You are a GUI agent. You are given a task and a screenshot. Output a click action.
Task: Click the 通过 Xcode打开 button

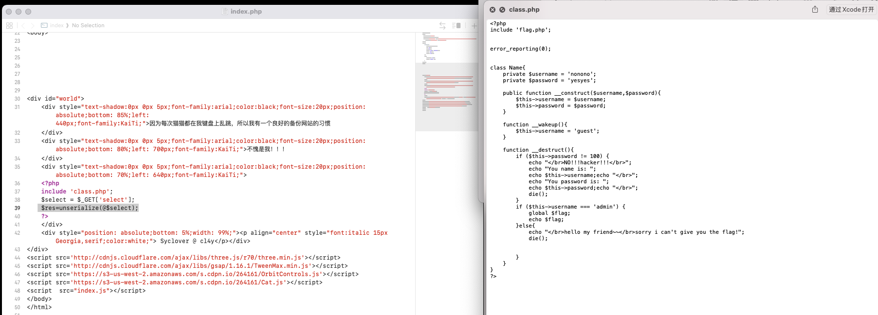tap(851, 9)
